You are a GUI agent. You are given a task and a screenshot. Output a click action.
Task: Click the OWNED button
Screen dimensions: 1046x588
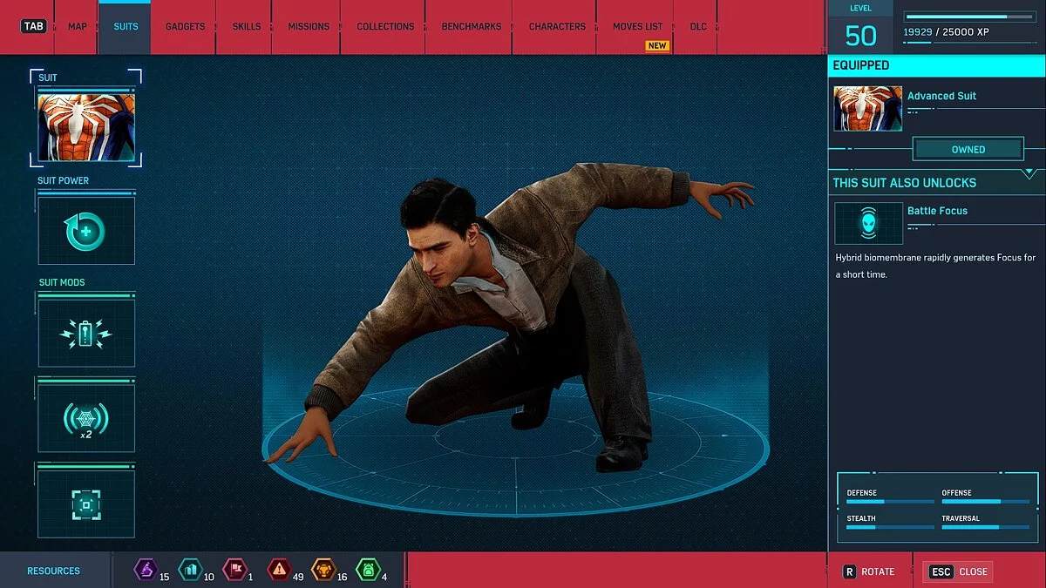pyautogui.click(x=968, y=149)
